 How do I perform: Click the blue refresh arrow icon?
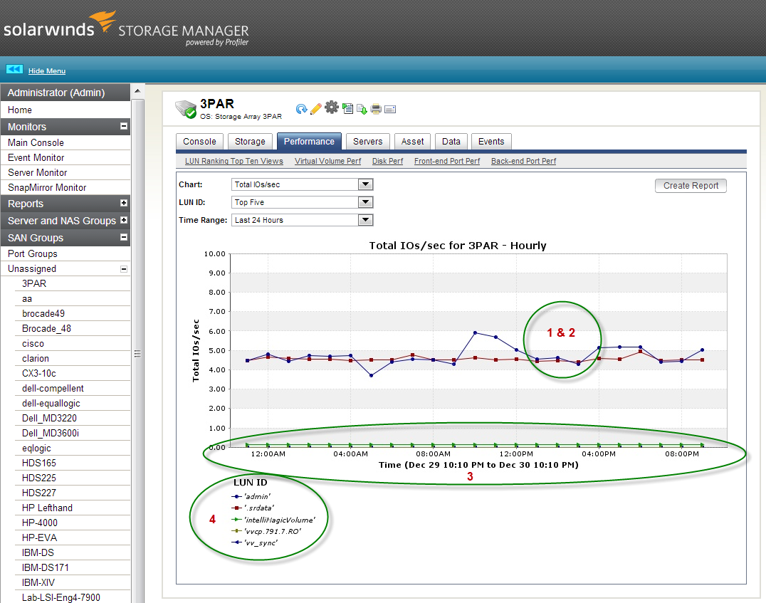click(301, 108)
